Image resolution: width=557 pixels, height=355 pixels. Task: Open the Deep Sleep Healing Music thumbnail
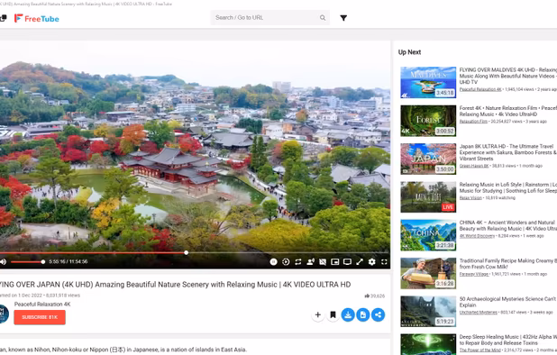point(428,344)
